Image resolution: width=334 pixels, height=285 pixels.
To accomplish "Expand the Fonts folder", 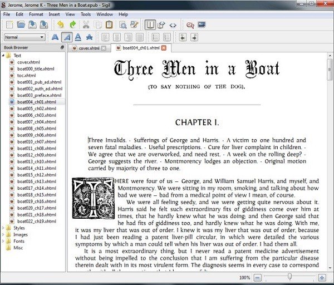I will coord(3,241).
